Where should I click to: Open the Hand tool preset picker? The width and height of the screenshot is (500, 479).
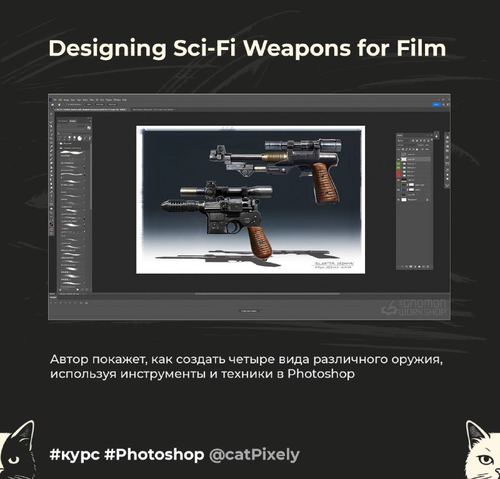coord(60,104)
